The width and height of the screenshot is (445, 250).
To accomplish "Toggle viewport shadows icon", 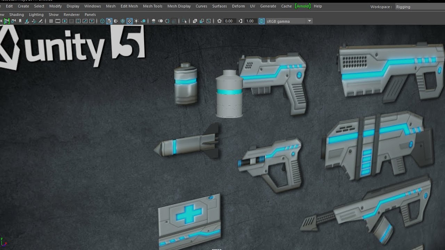I will click(143, 21).
